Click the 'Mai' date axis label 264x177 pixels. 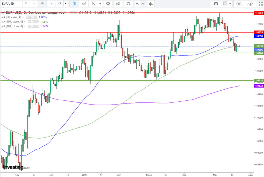(x=215, y=175)
